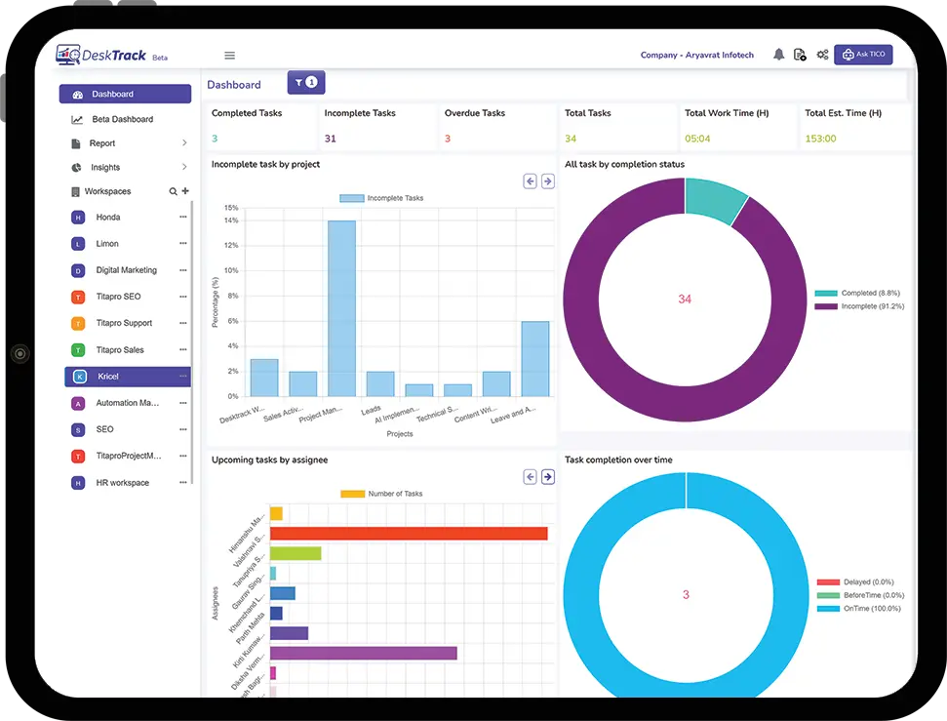Open the Beta Dashboard menu item
Screen dimensions: 947x721
tap(122, 119)
